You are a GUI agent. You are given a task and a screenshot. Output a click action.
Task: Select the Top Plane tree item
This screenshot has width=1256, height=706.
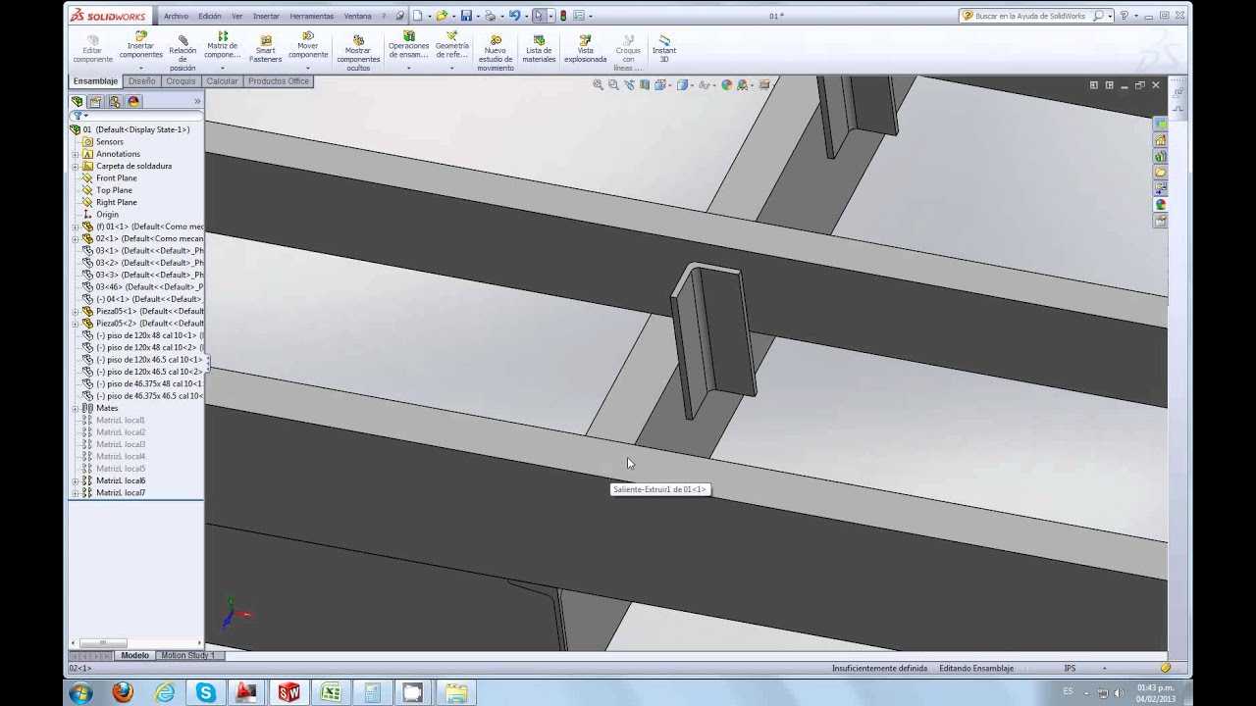click(114, 190)
